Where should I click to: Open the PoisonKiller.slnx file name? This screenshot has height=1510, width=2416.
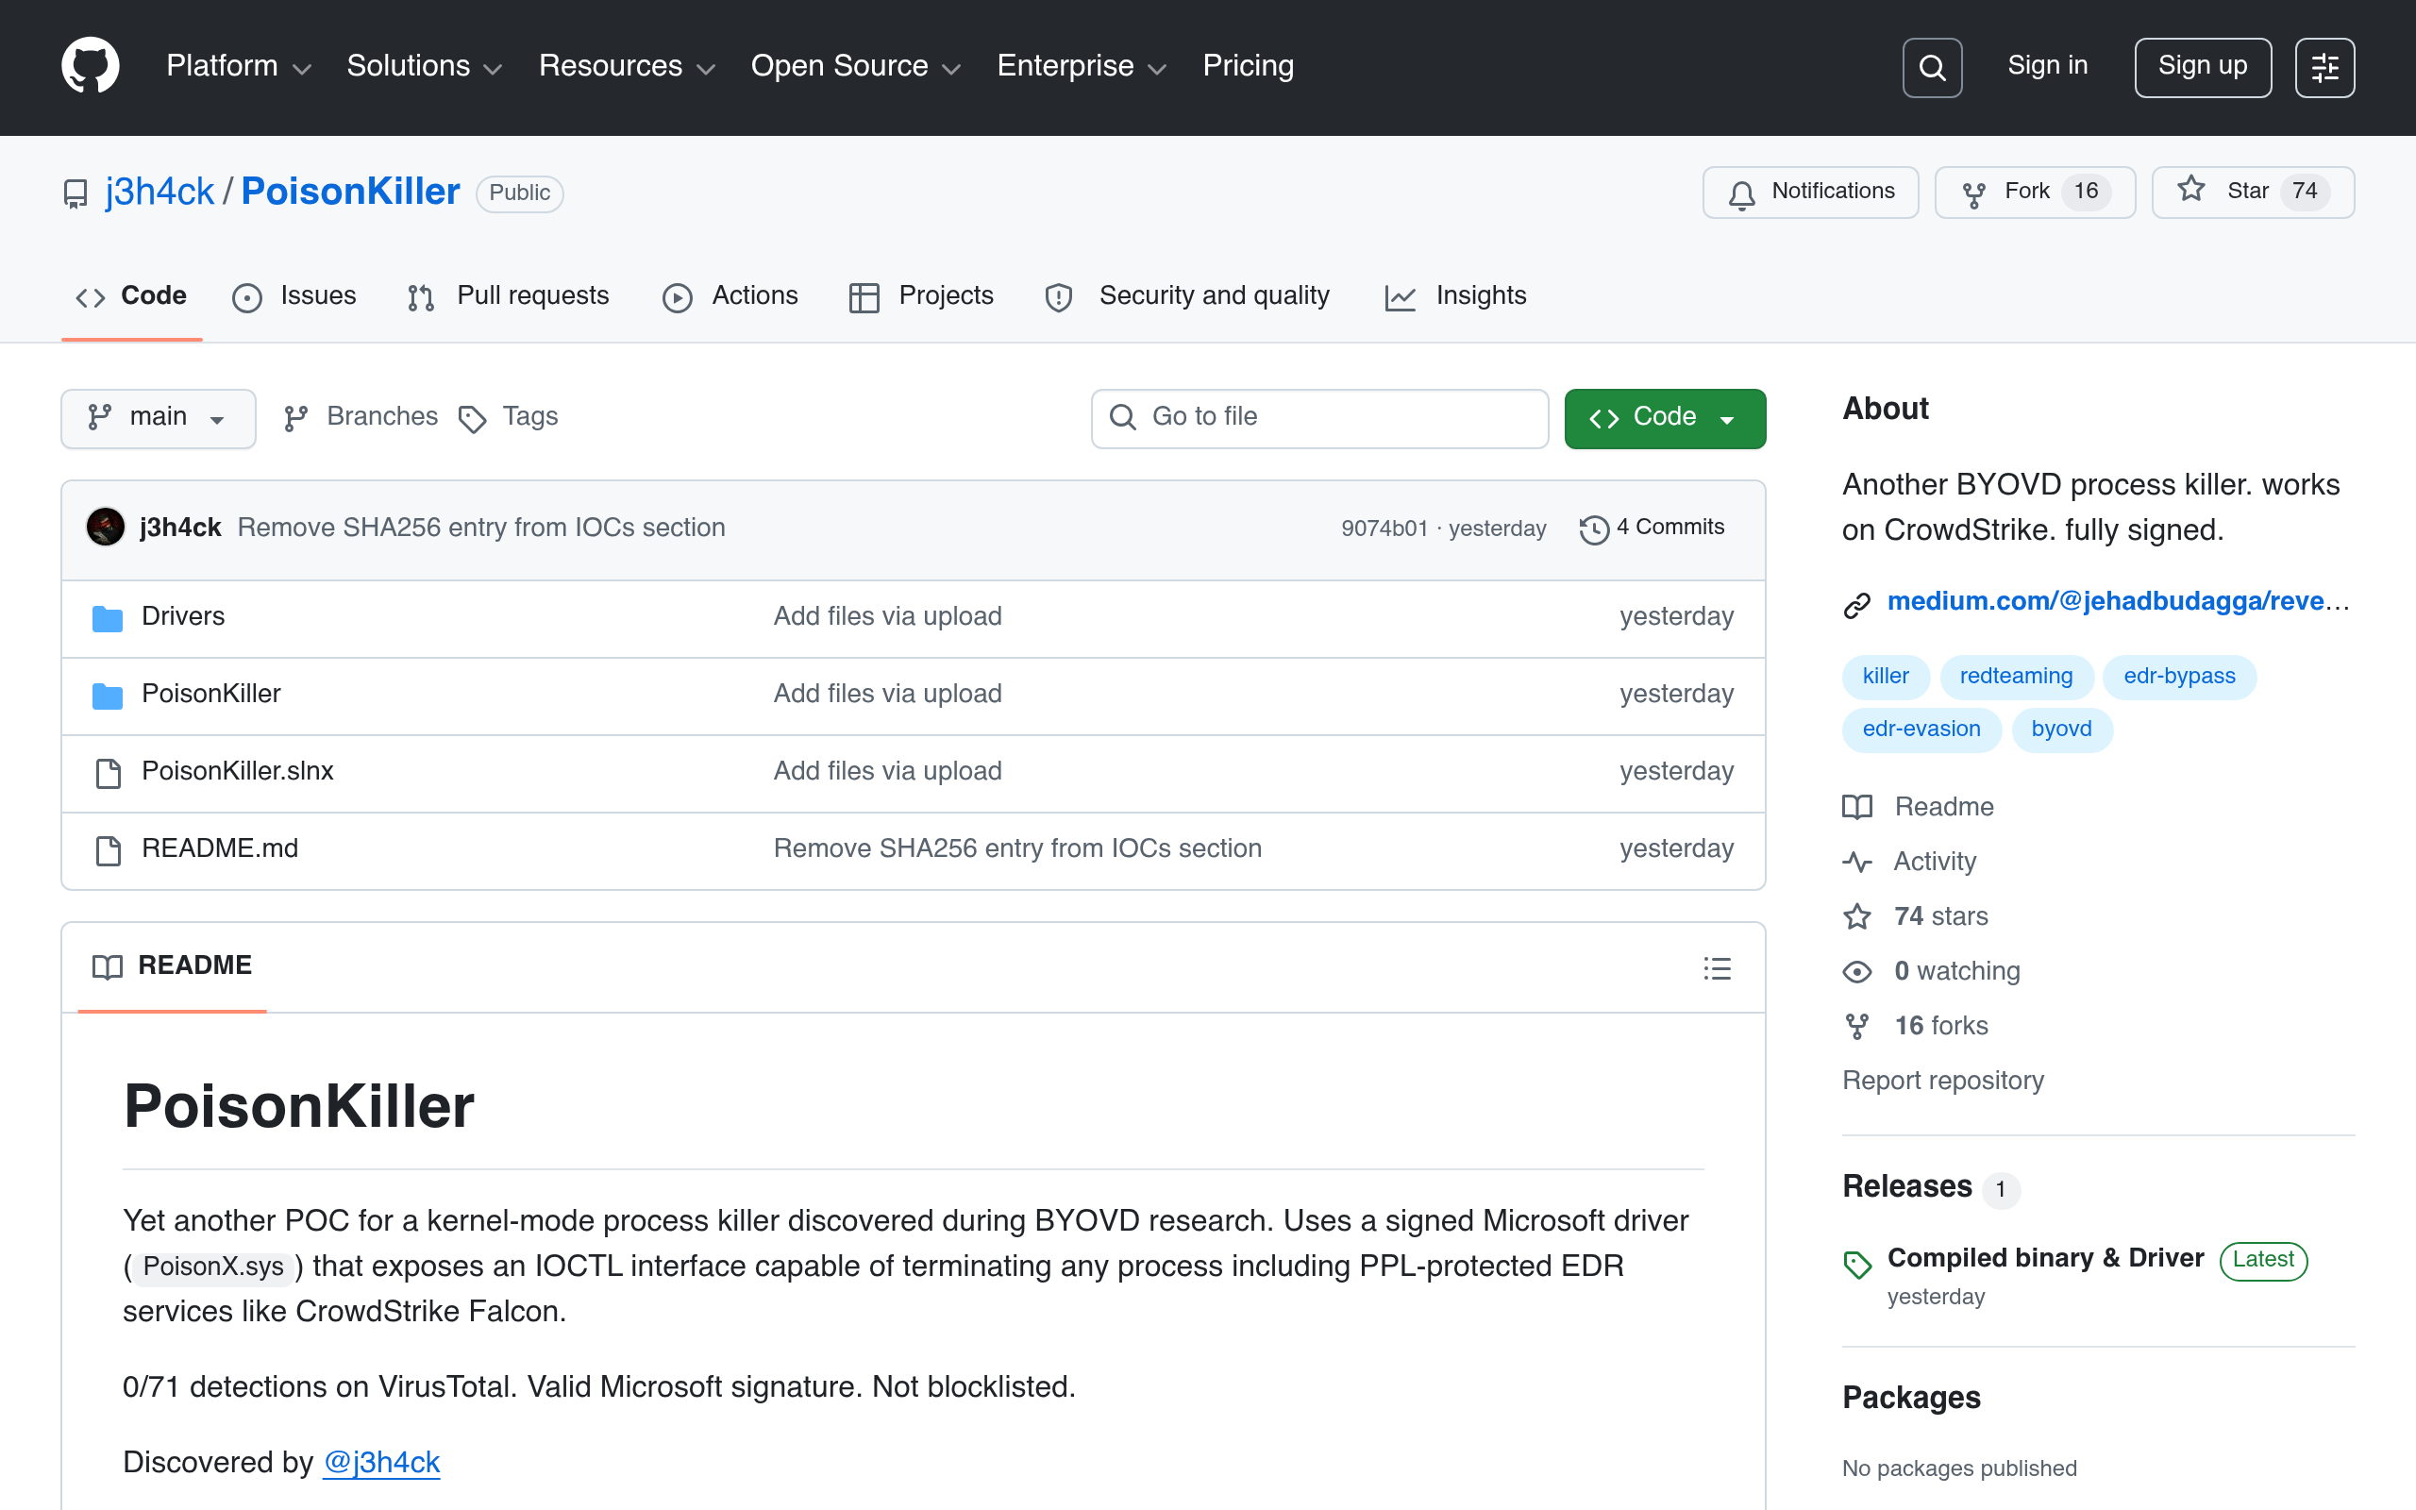point(238,772)
